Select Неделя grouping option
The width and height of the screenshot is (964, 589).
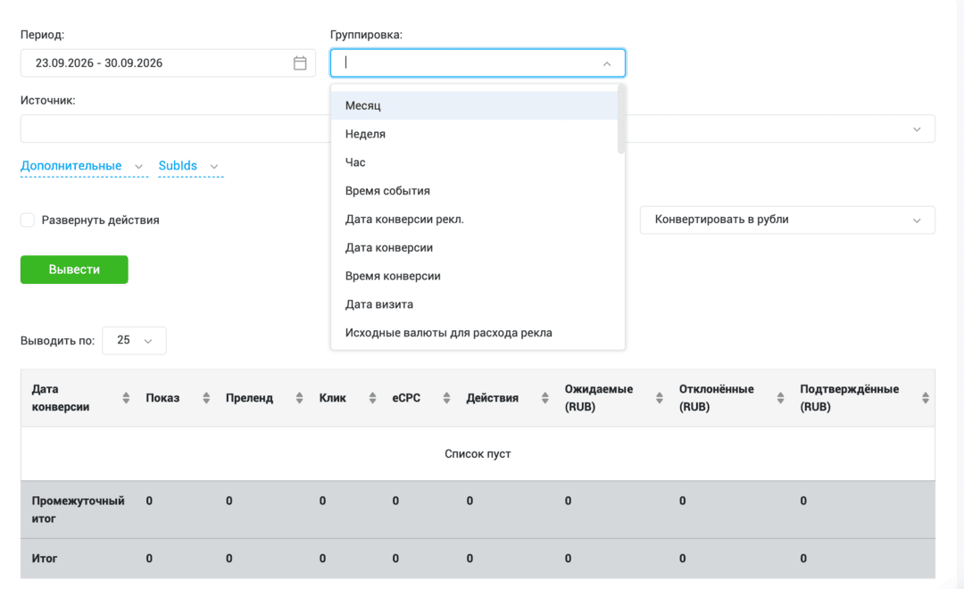point(474,134)
